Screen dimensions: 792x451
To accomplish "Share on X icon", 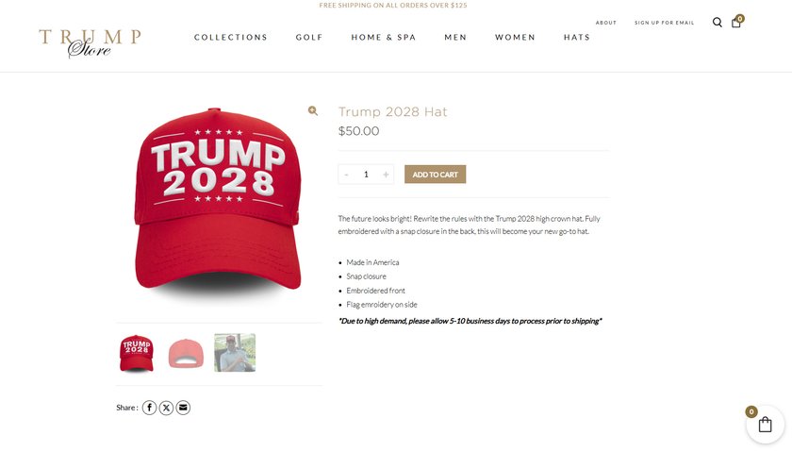I will click(166, 408).
